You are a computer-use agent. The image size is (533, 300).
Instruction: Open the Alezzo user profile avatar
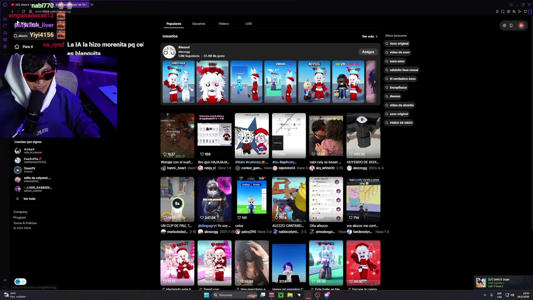click(169, 52)
